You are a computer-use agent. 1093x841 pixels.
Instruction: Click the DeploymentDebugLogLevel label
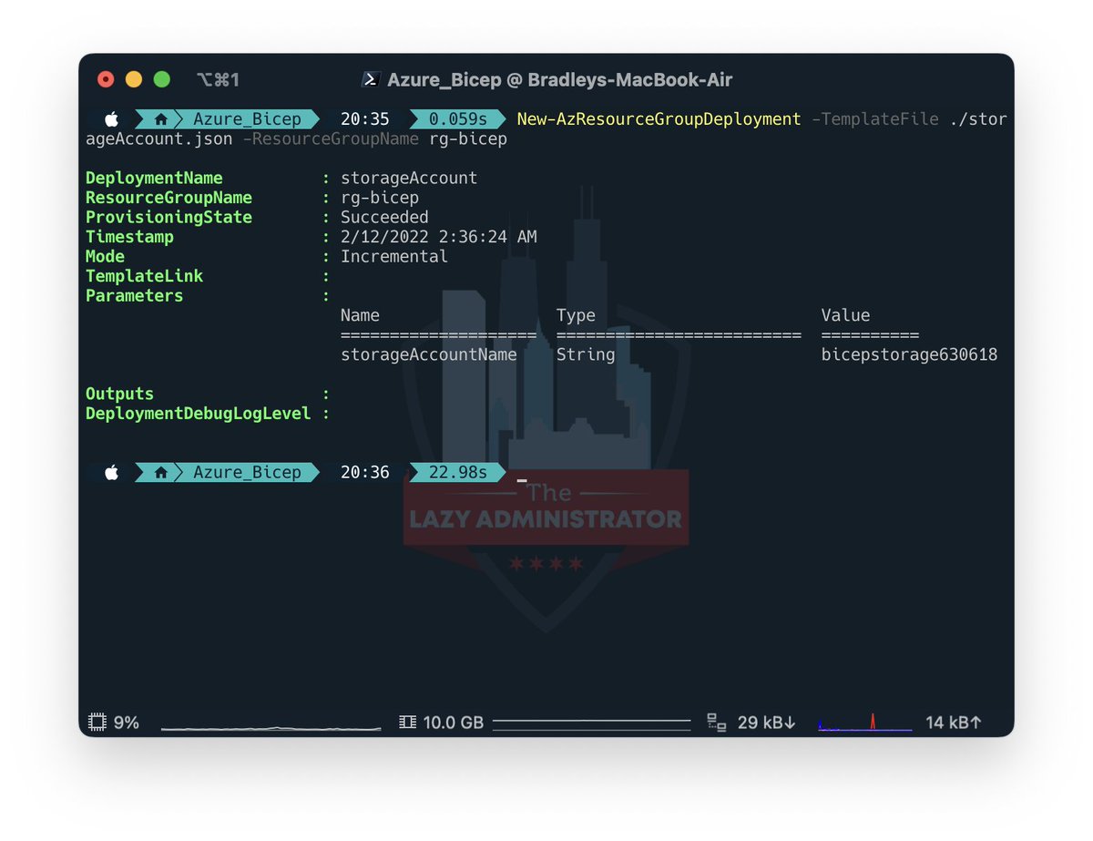198,414
